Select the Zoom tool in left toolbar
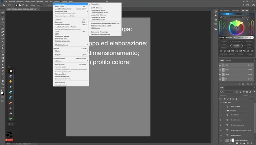This screenshot has width=256, height=145. point(3,84)
